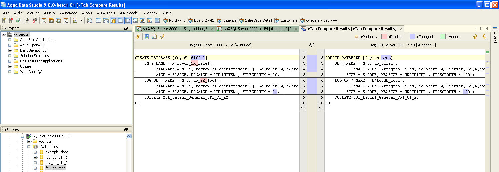Maximize the Projects panel
The width and height of the screenshot is (499, 172).
(x=126, y=28)
